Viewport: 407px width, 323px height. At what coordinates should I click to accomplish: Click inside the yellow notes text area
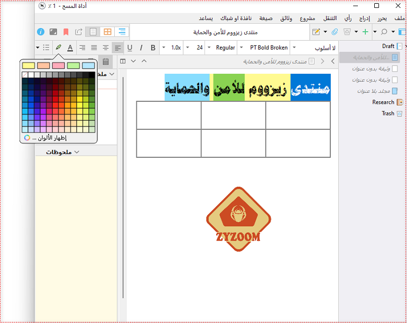(76, 239)
